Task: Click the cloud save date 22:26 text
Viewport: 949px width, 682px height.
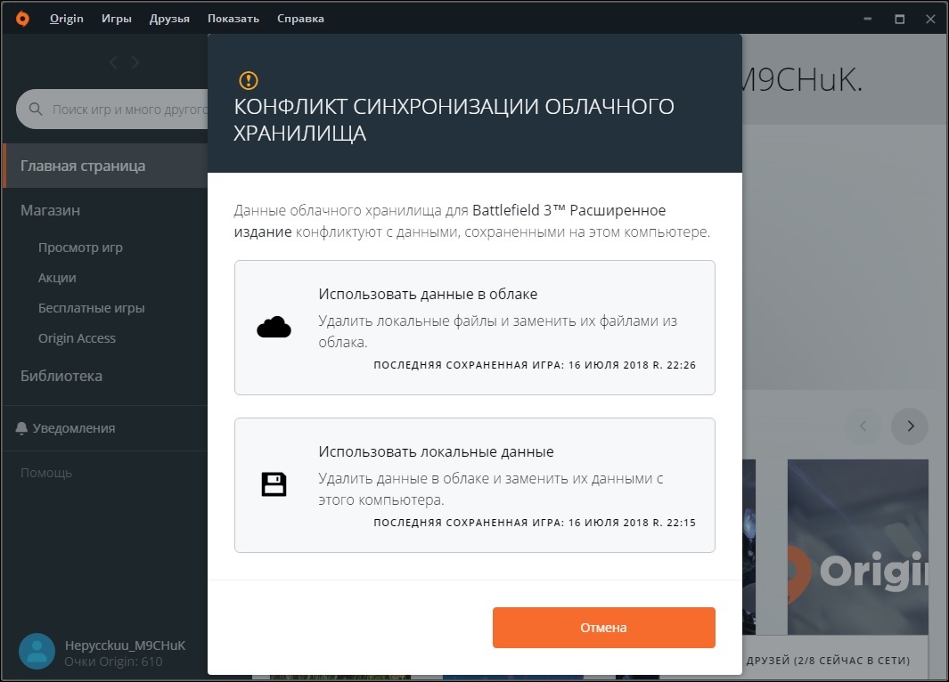Action: tap(535, 364)
